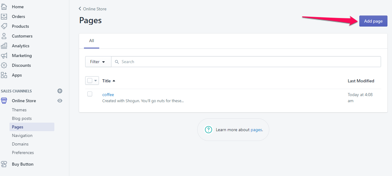
Task: Click the Add page button
Action: pyautogui.click(x=373, y=21)
